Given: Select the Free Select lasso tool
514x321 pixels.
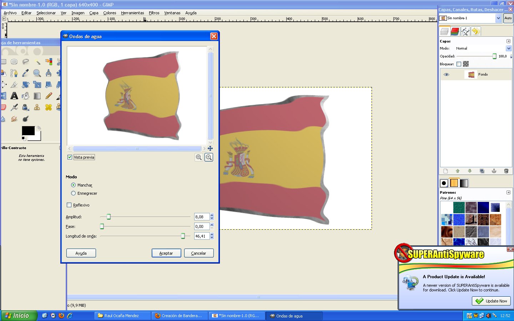Looking at the screenshot, I should tap(25, 61).
